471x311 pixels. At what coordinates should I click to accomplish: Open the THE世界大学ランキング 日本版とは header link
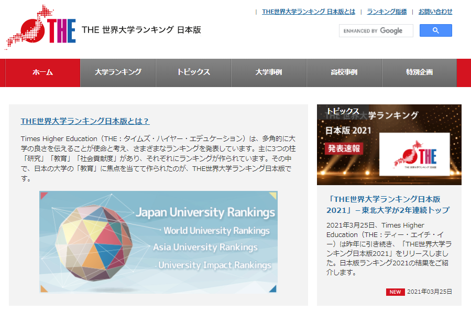coord(309,12)
